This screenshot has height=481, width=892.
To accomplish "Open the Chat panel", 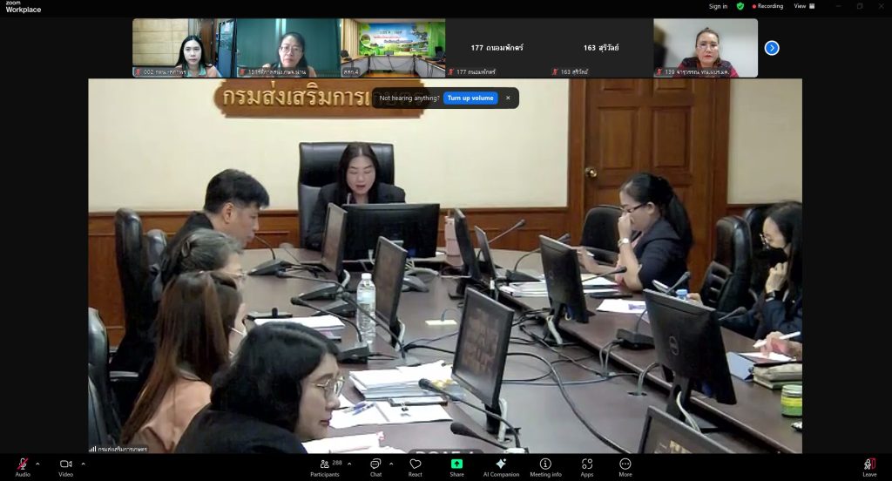I will coord(375,464).
